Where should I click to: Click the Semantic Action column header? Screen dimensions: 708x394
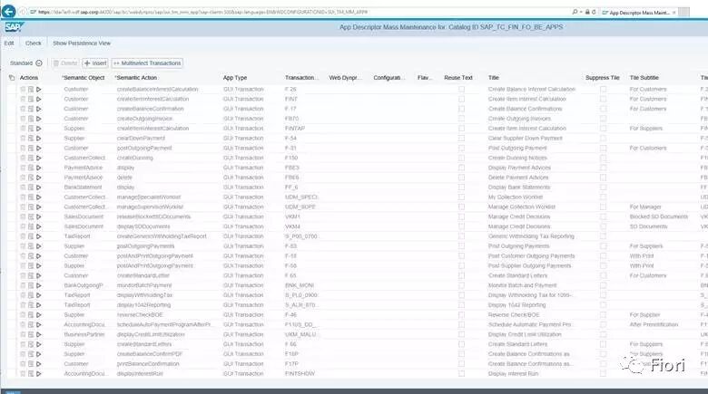[x=136, y=78]
